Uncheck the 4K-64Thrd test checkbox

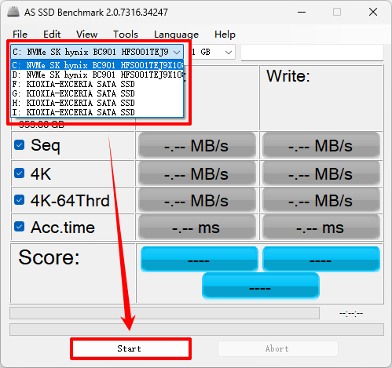20,200
